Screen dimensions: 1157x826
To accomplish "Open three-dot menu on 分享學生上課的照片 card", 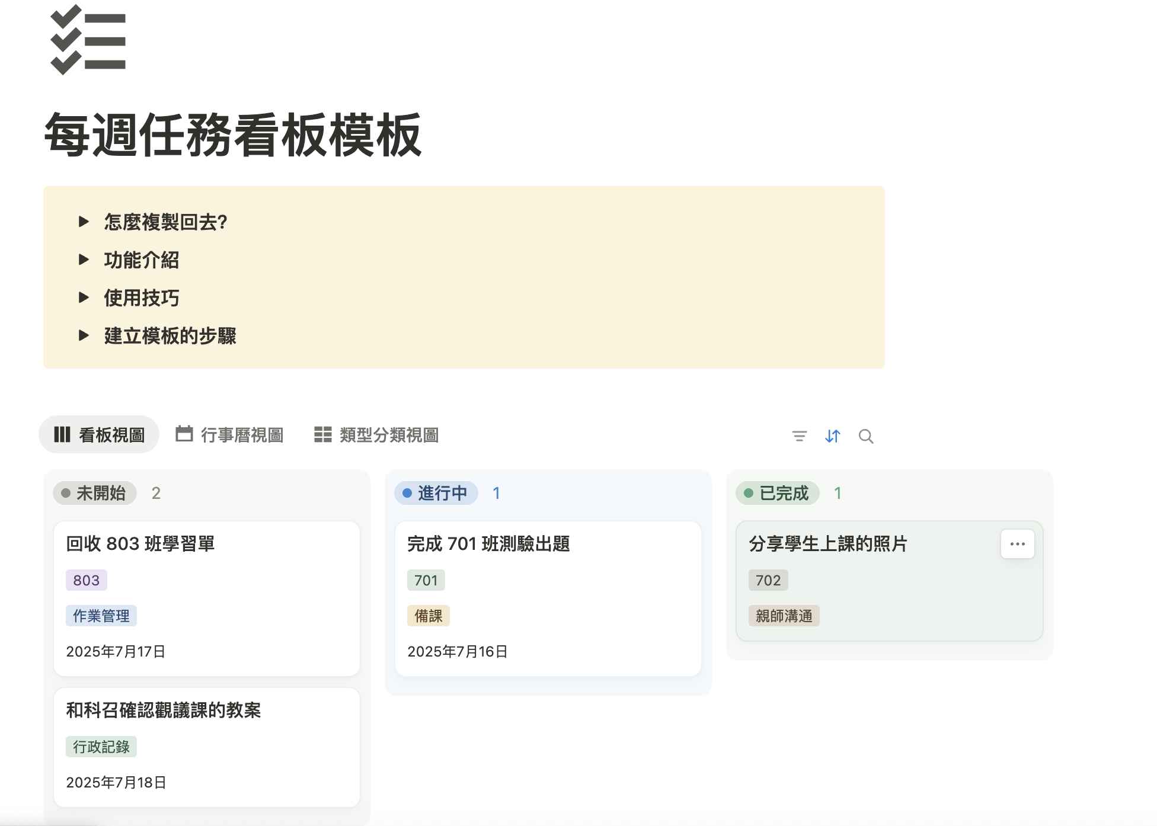I will click(x=1017, y=544).
